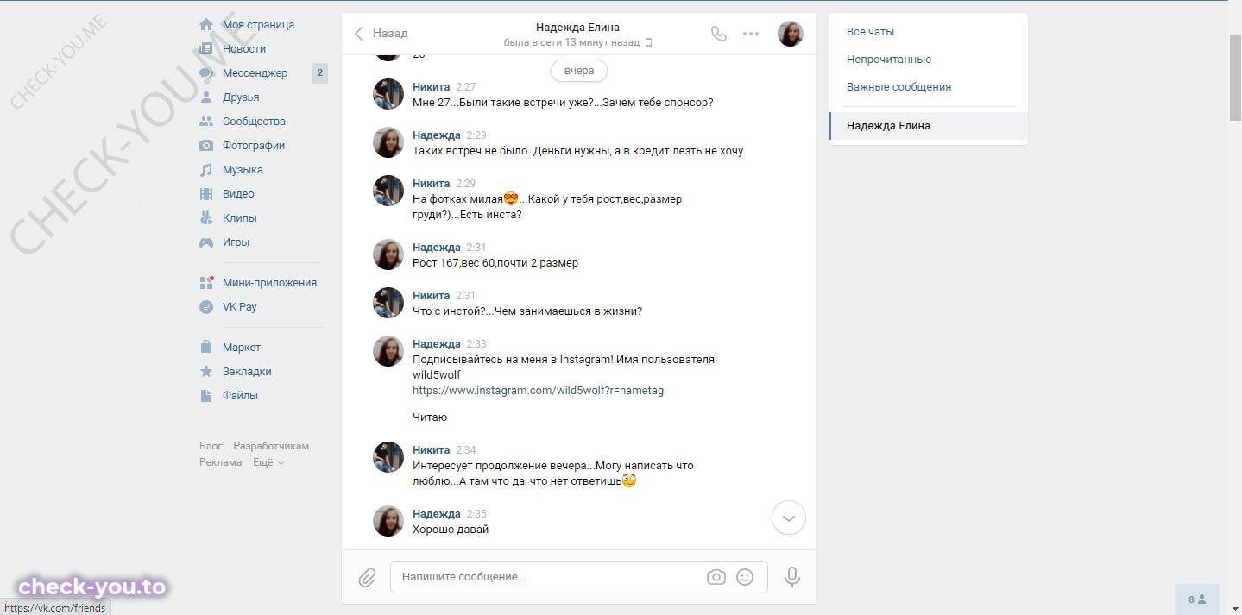This screenshot has width=1242, height=615.
Task: Go back with Назад button
Action: [381, 34]
